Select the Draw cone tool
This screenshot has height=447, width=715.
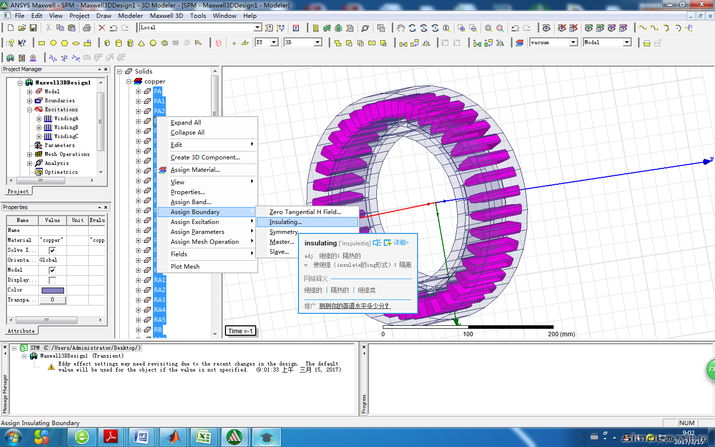[142, 43]
